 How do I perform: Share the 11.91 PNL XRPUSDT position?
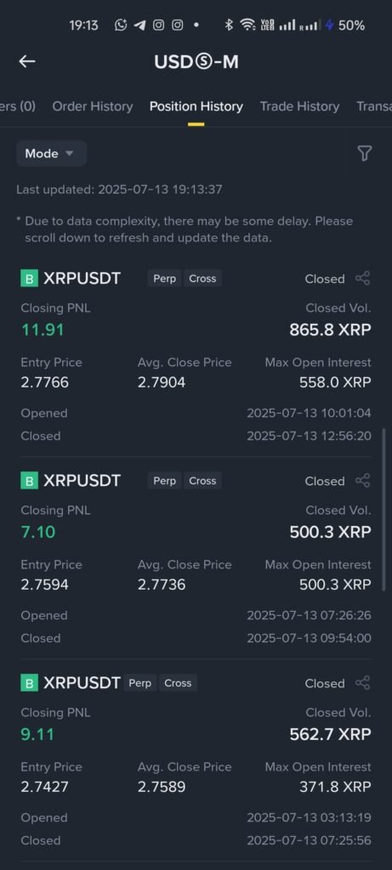click(362, 279)
